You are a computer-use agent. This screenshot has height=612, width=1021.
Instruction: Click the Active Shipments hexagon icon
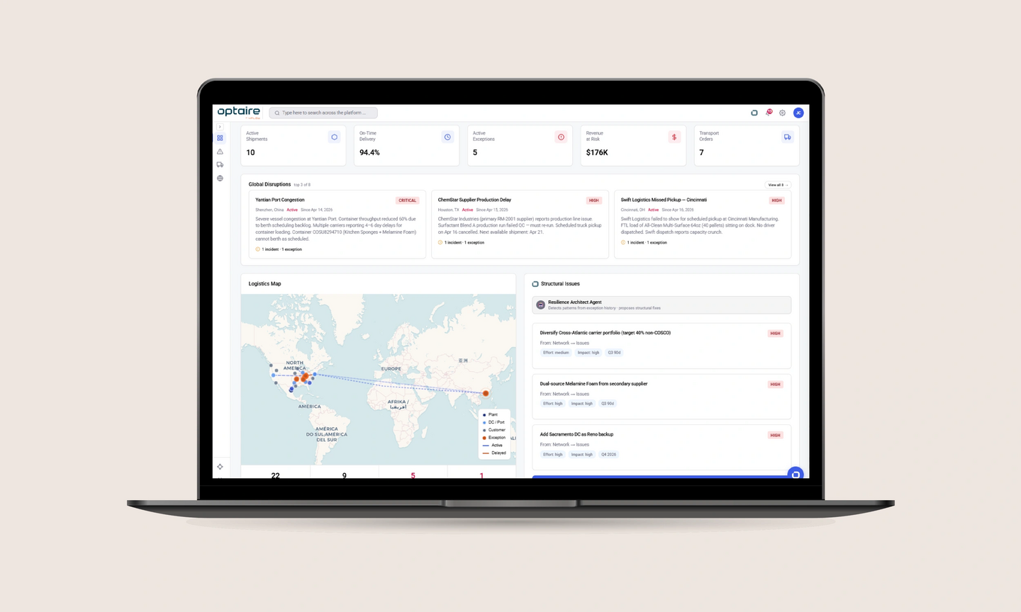point(335,137)
